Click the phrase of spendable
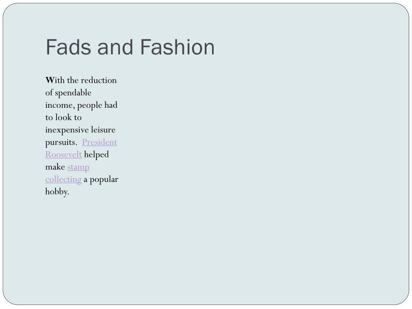Image resolution: width=412 pixels, height=309 pixels. pyautogui.click(x=68, y=93)
